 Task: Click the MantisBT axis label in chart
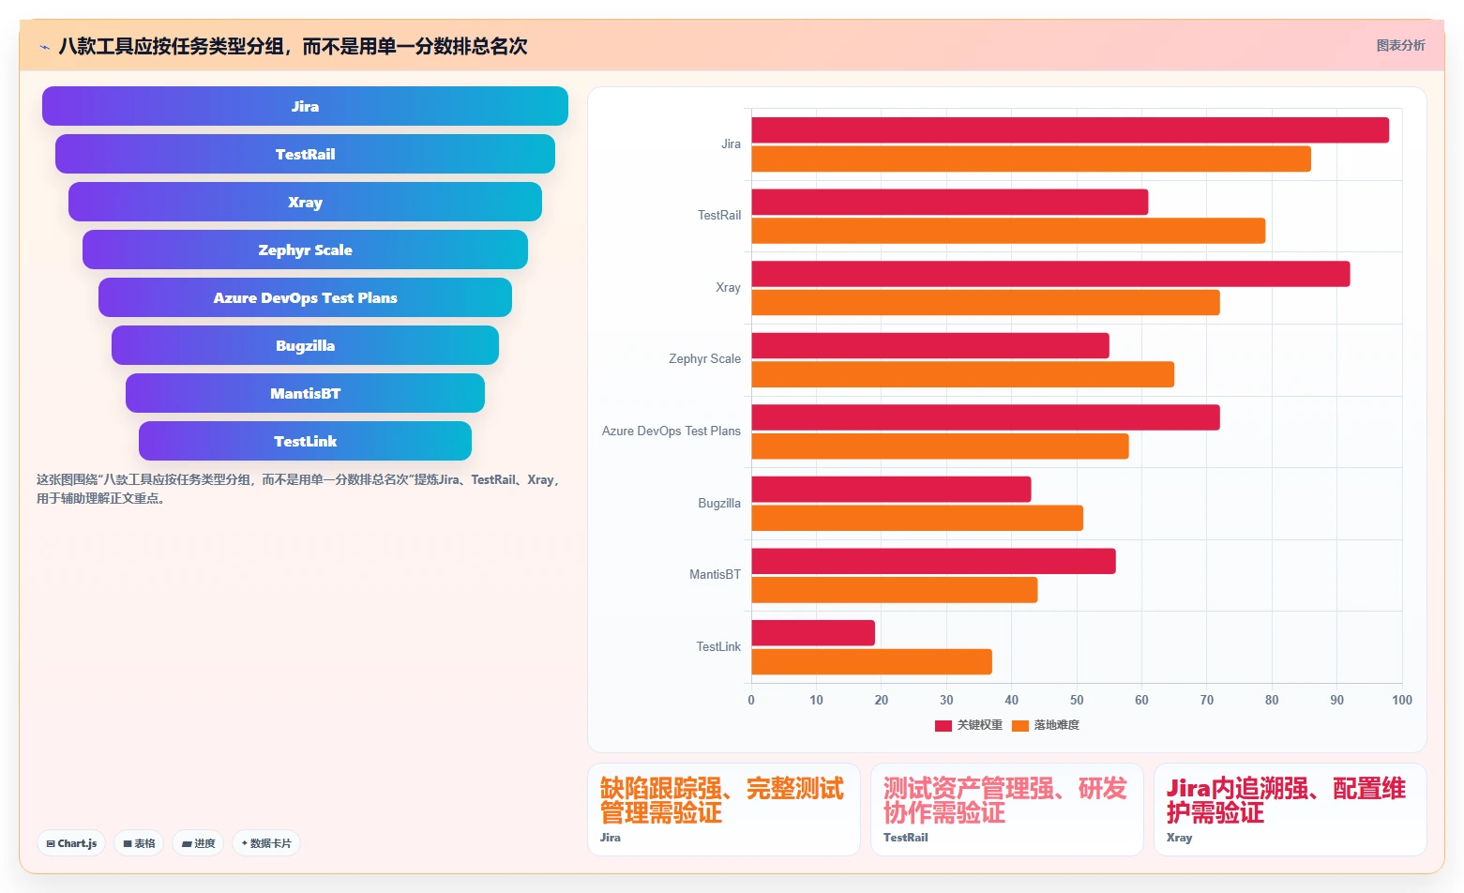click(715, 575)
